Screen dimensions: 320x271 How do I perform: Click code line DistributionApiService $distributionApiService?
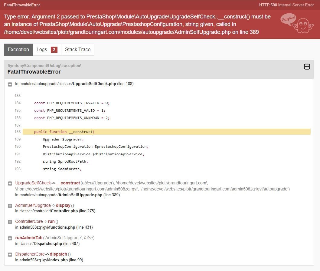pyautogui.click(x=93, y=154)
